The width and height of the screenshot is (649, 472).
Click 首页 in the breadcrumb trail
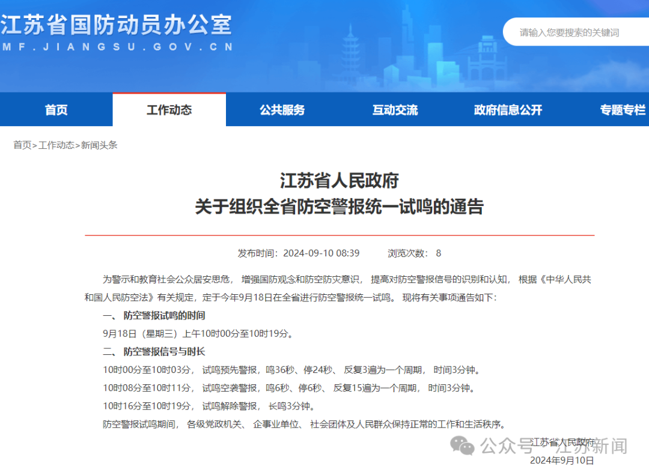pyautogui.click(x=22, y=145)
